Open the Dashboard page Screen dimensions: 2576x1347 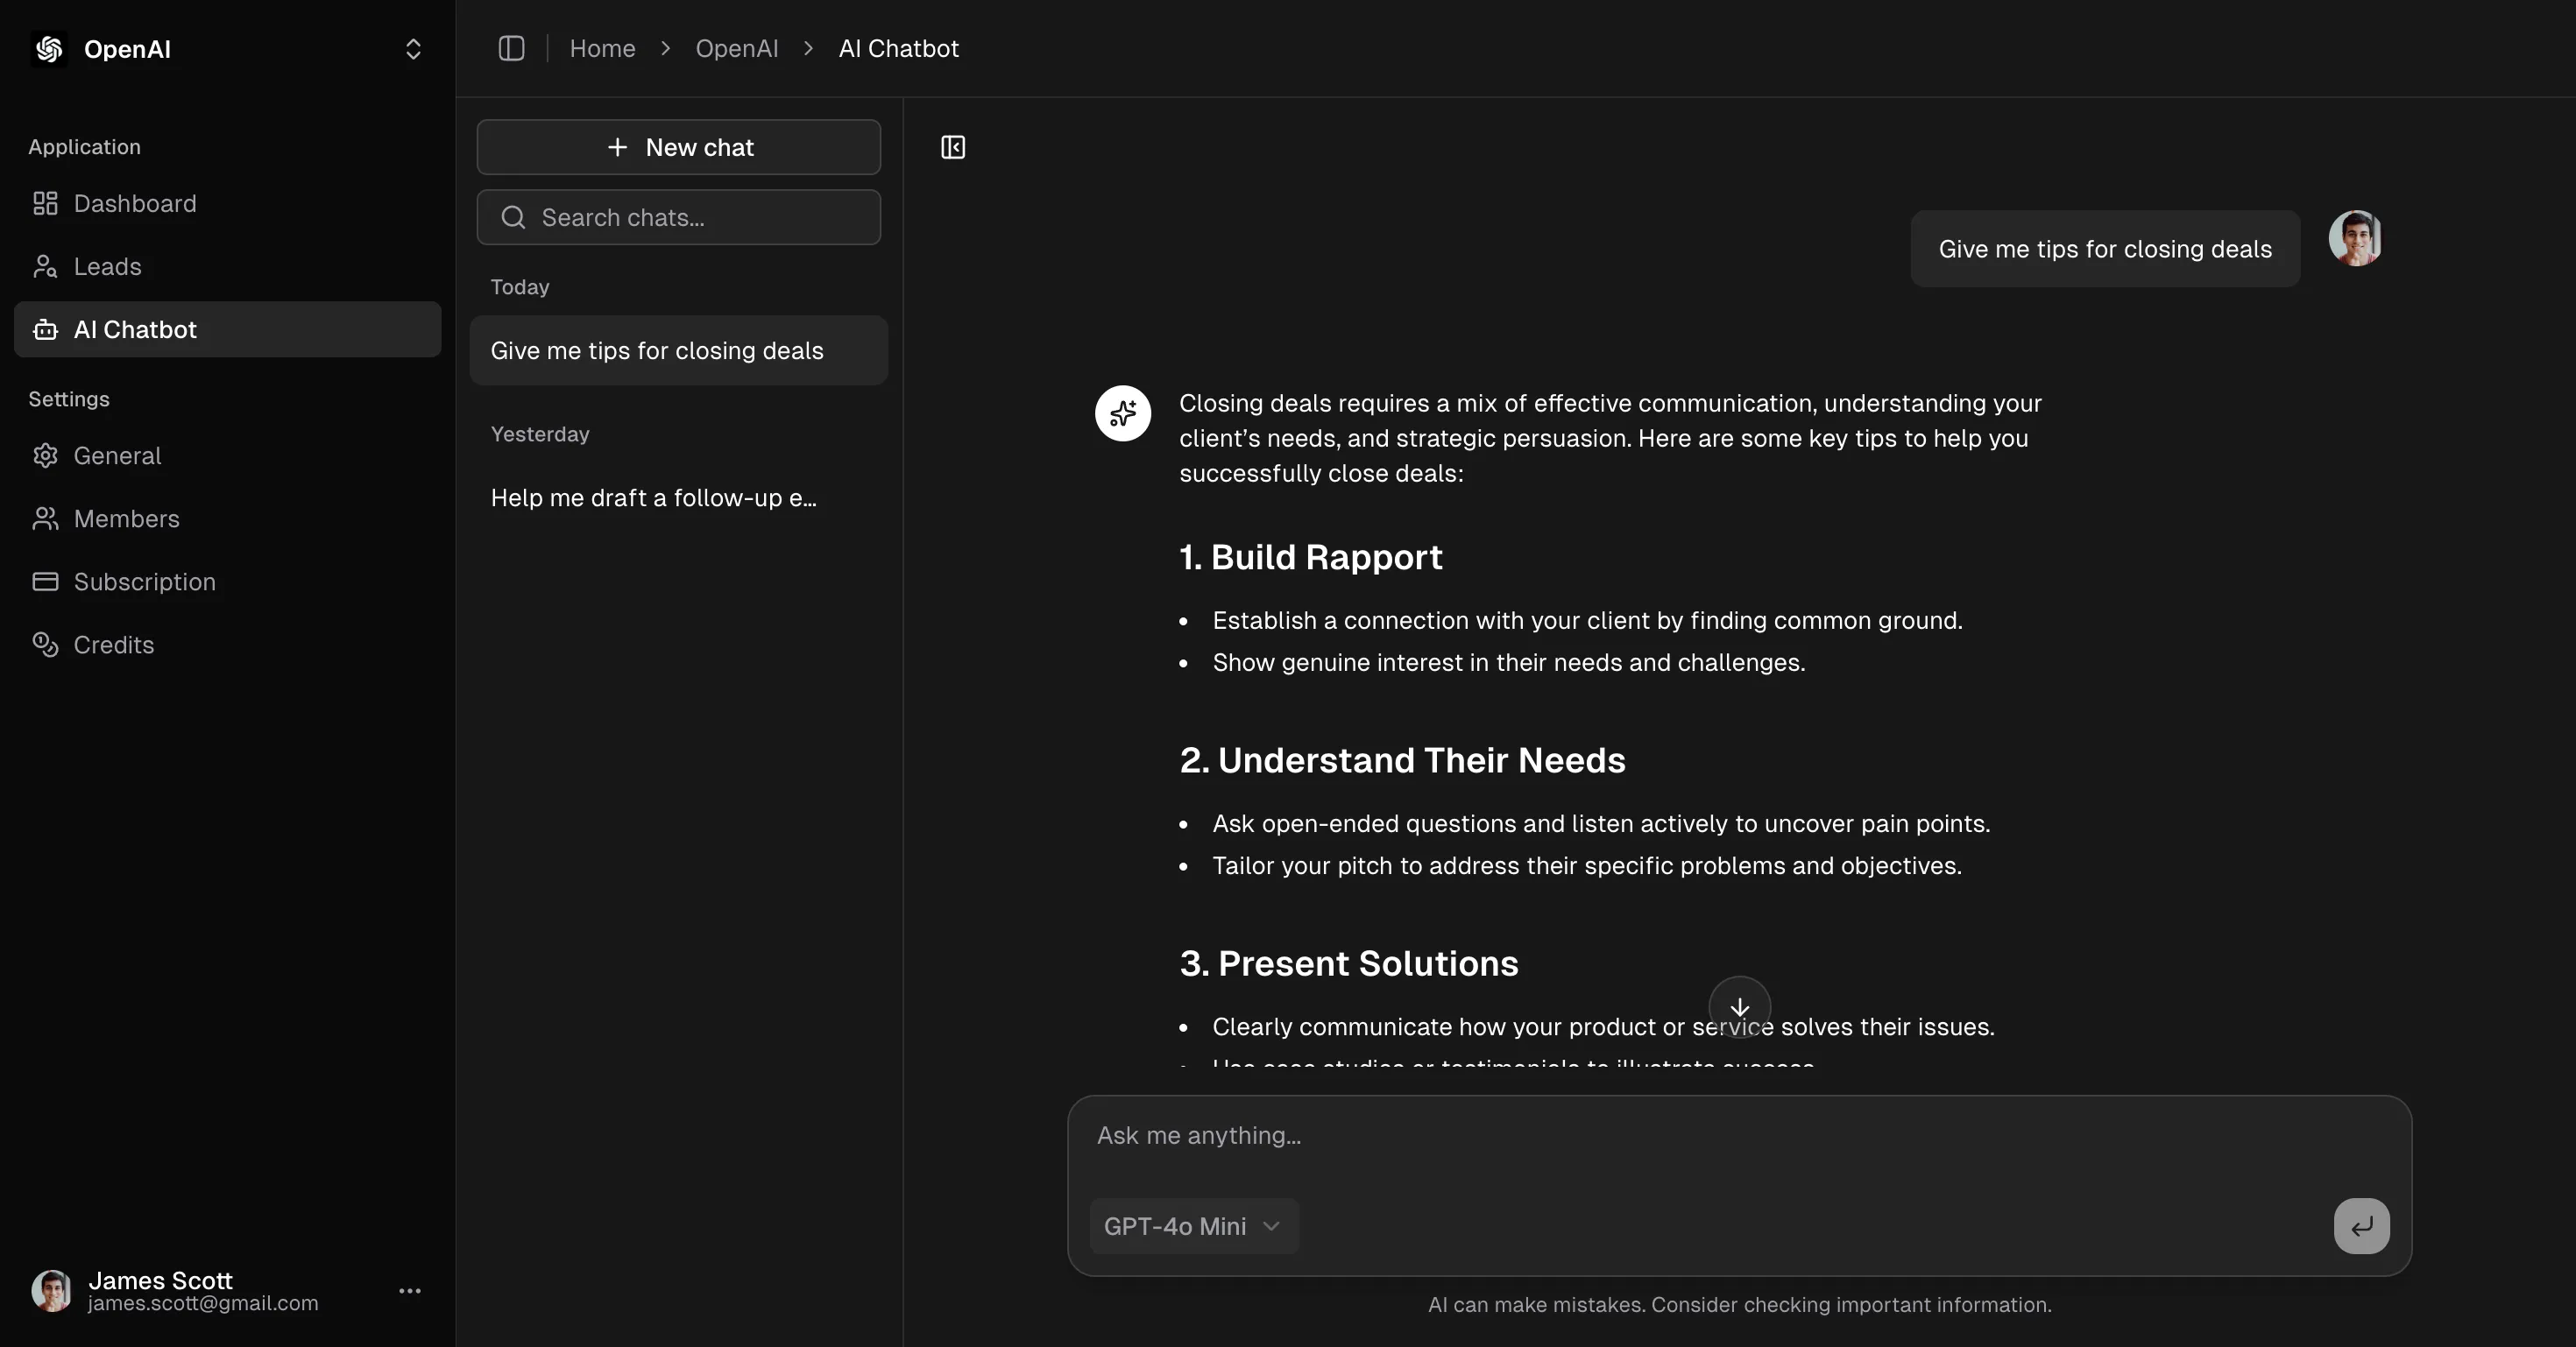click(134, 203)
